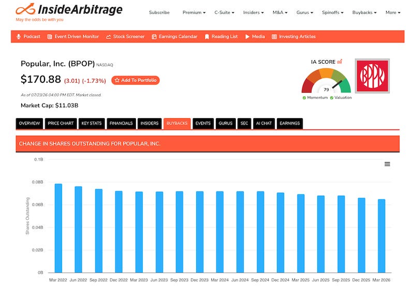Open the Podcast link
The image size is (414, 286).
[32, 36]
